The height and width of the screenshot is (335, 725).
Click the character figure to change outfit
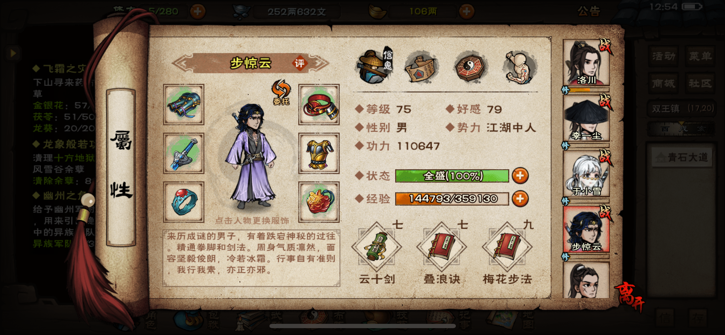252,156
